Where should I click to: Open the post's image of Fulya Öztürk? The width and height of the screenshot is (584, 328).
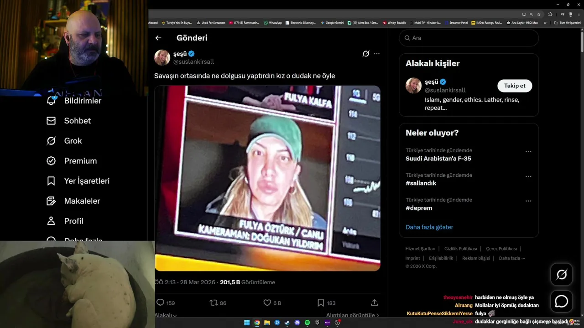(267, 178)
